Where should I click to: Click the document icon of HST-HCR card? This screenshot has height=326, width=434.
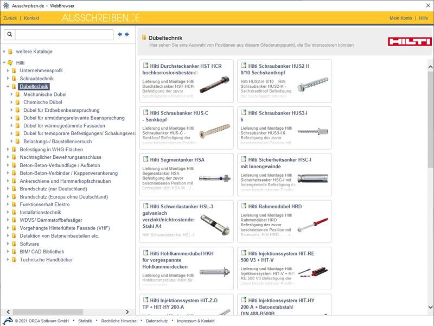tap(145, 66)
